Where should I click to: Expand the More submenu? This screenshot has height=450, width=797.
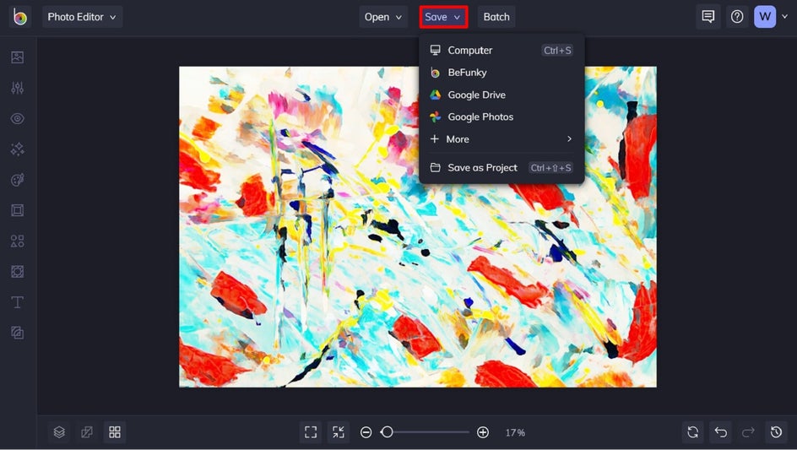click(502, 138)
